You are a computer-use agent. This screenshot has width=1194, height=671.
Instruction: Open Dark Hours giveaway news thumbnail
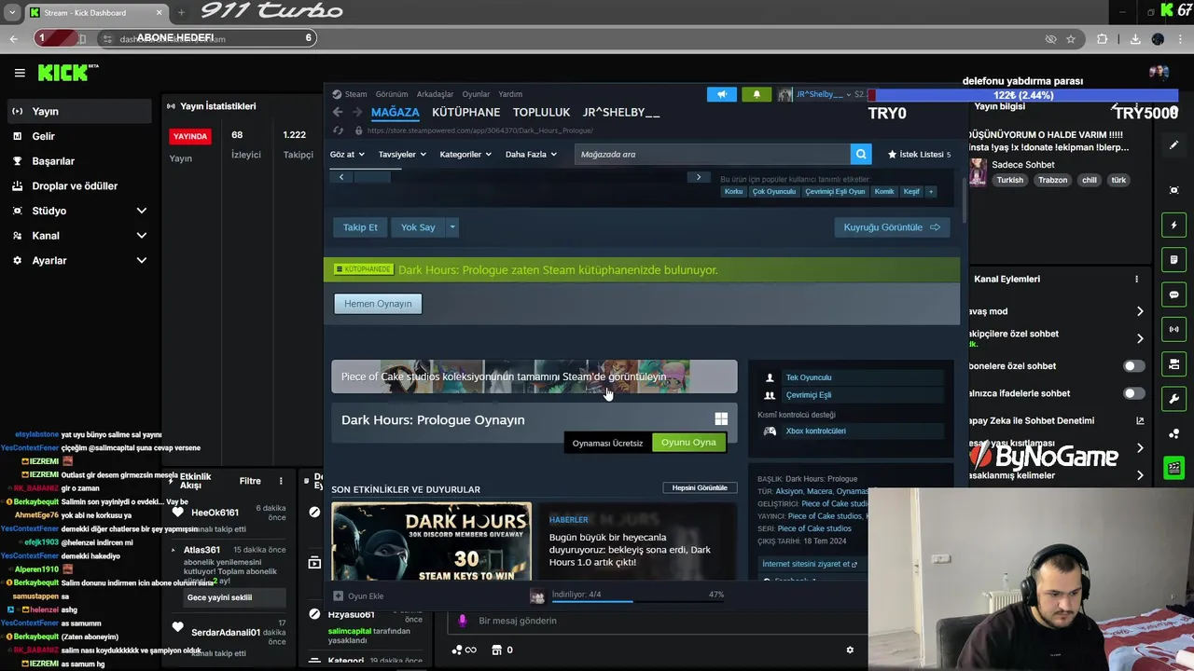[x=431, y=541]
